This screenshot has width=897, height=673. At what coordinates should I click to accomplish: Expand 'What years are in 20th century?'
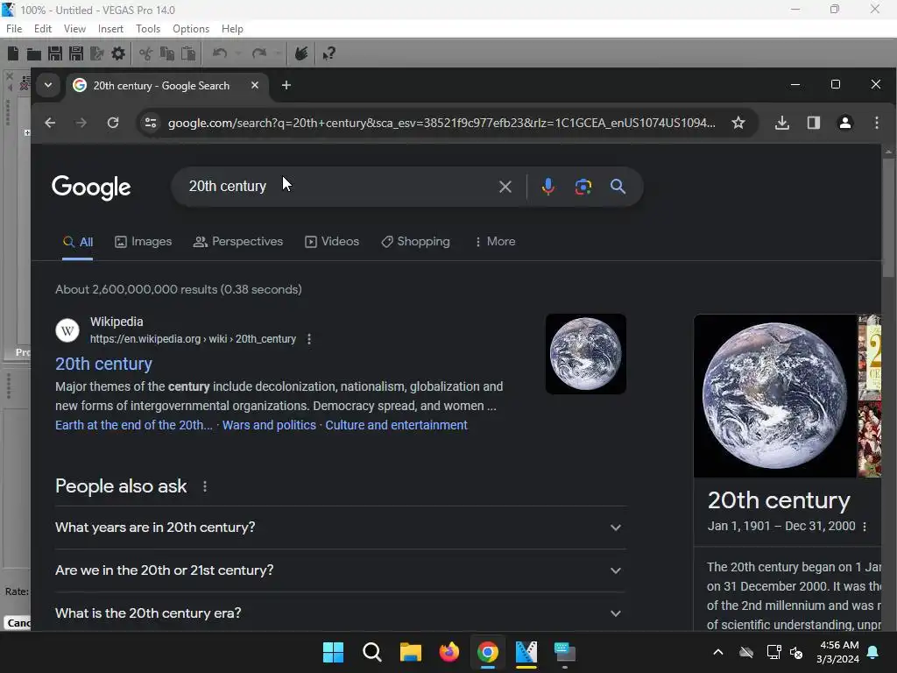[341, 528]
